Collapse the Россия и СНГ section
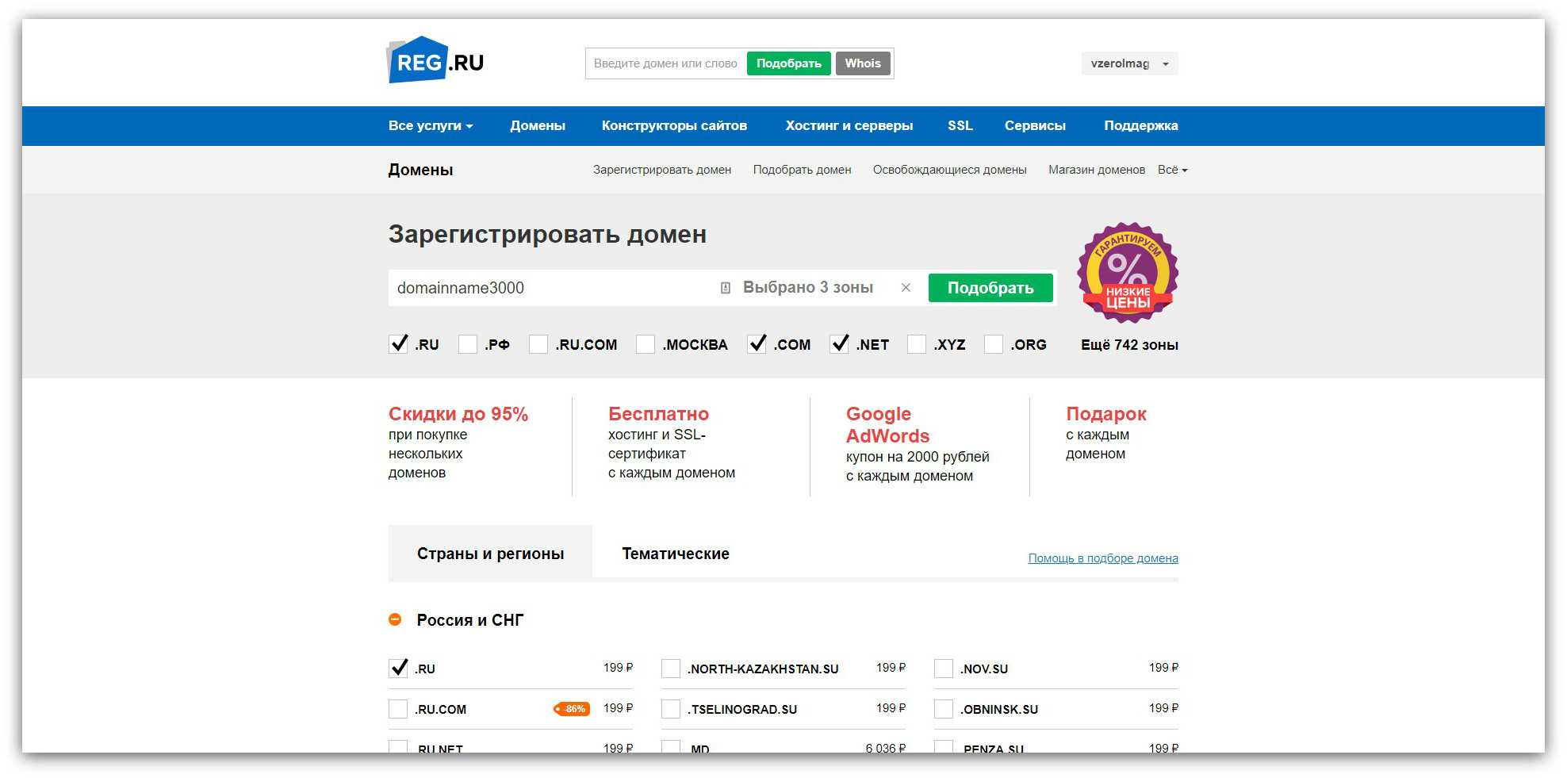Viewport: 1567px width, 778px height. [395, 620]
